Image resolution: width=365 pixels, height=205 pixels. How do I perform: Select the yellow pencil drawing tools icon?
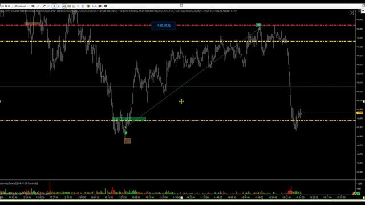[38, 6]
